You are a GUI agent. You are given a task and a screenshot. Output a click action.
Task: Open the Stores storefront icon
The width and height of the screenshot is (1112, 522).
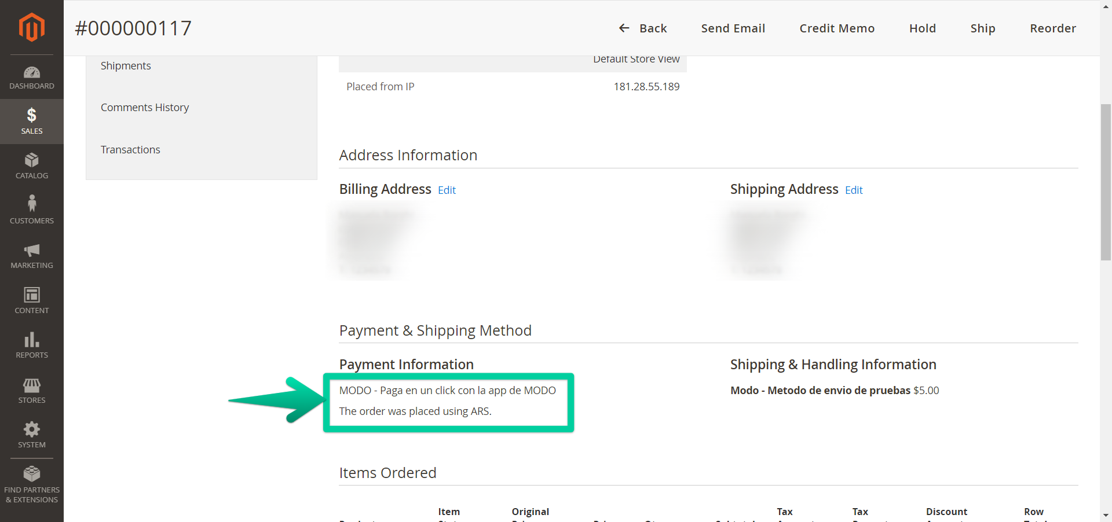tap(31, 385)
